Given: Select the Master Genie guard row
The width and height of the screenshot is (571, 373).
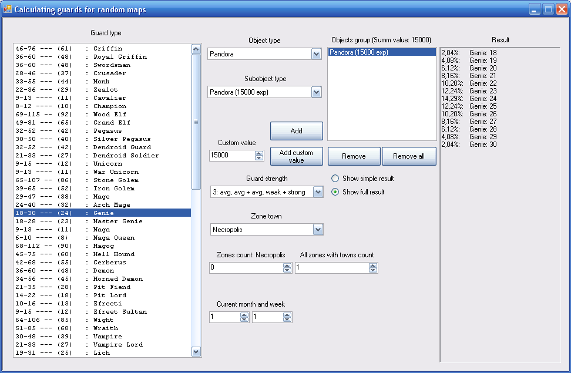Looking at the screenshot, I should (x=102, y=221).
